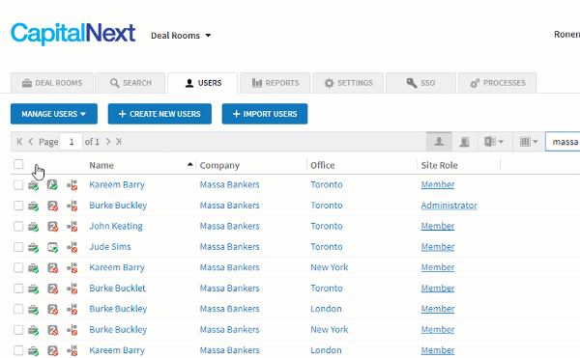
Task: Expand the Manage Users menu
Action: coord(54,114)
